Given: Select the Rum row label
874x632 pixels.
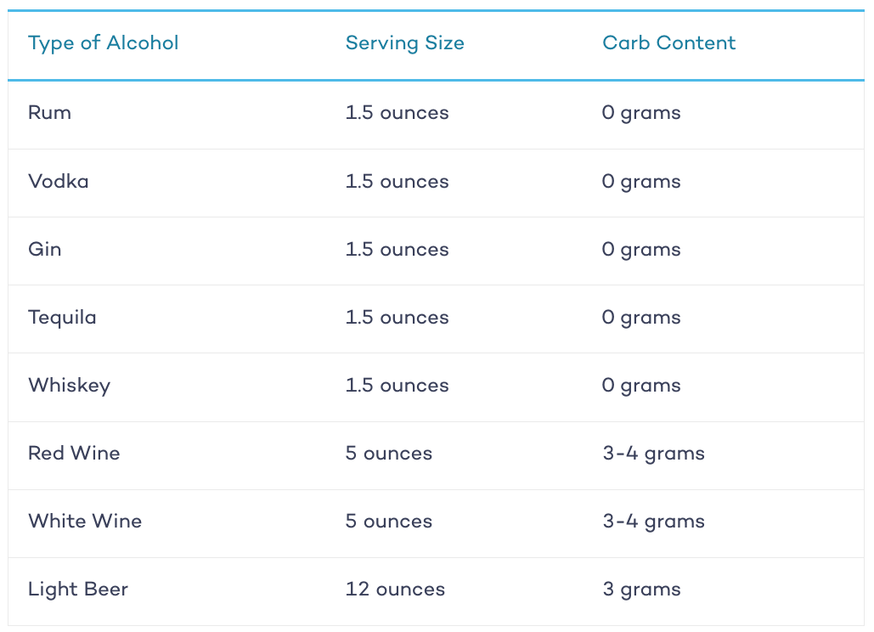Looking at the screenshot, I should (x=49, y=113).
